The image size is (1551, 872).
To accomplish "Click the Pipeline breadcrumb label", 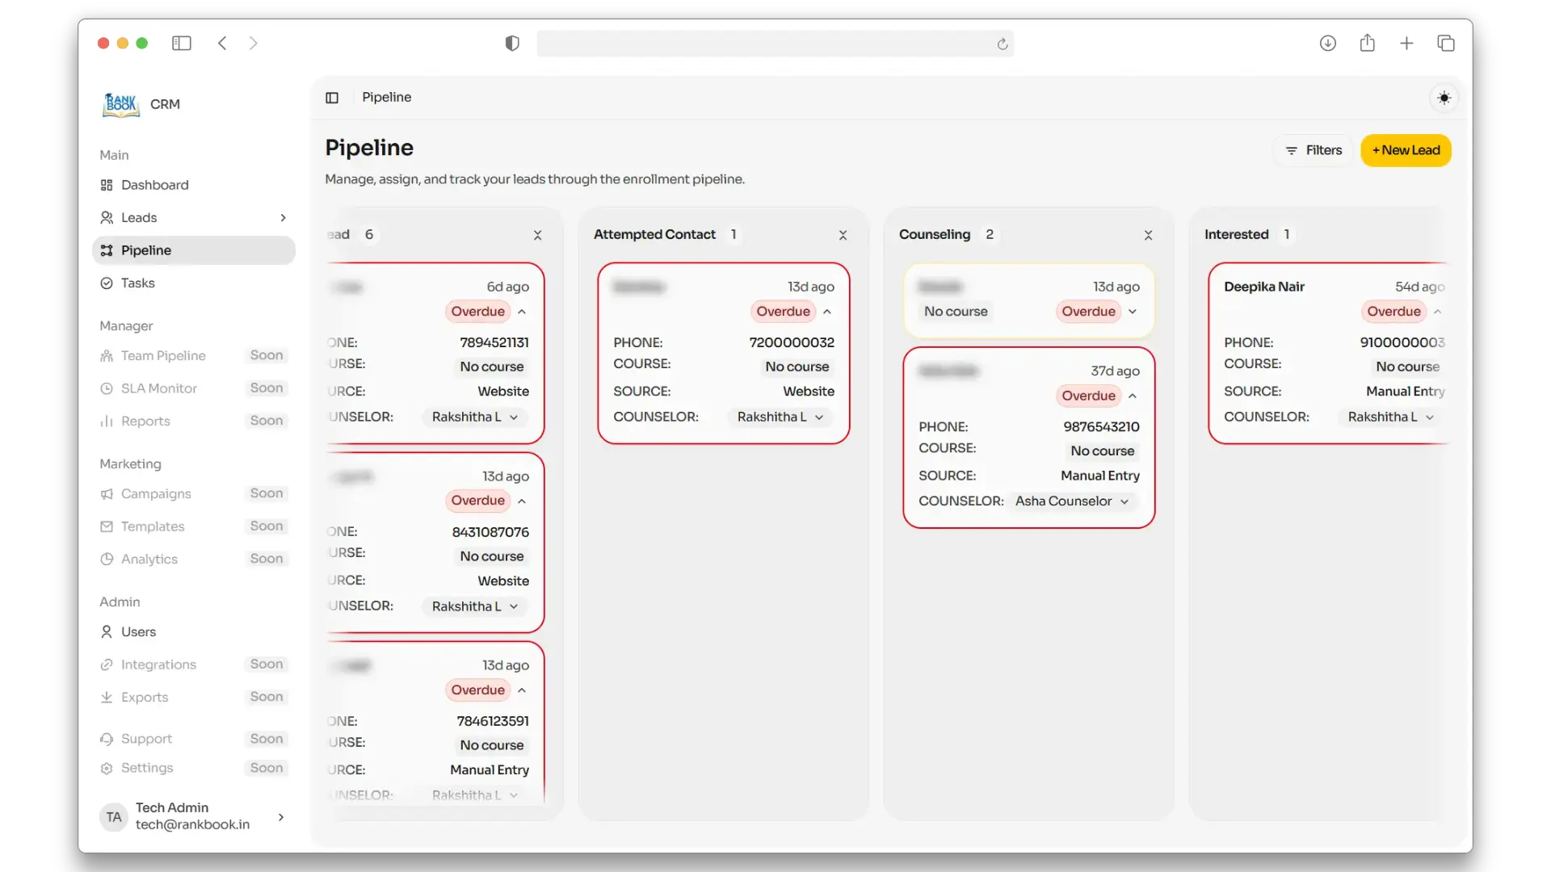I will pyautogui.click(x=386, y=97).
